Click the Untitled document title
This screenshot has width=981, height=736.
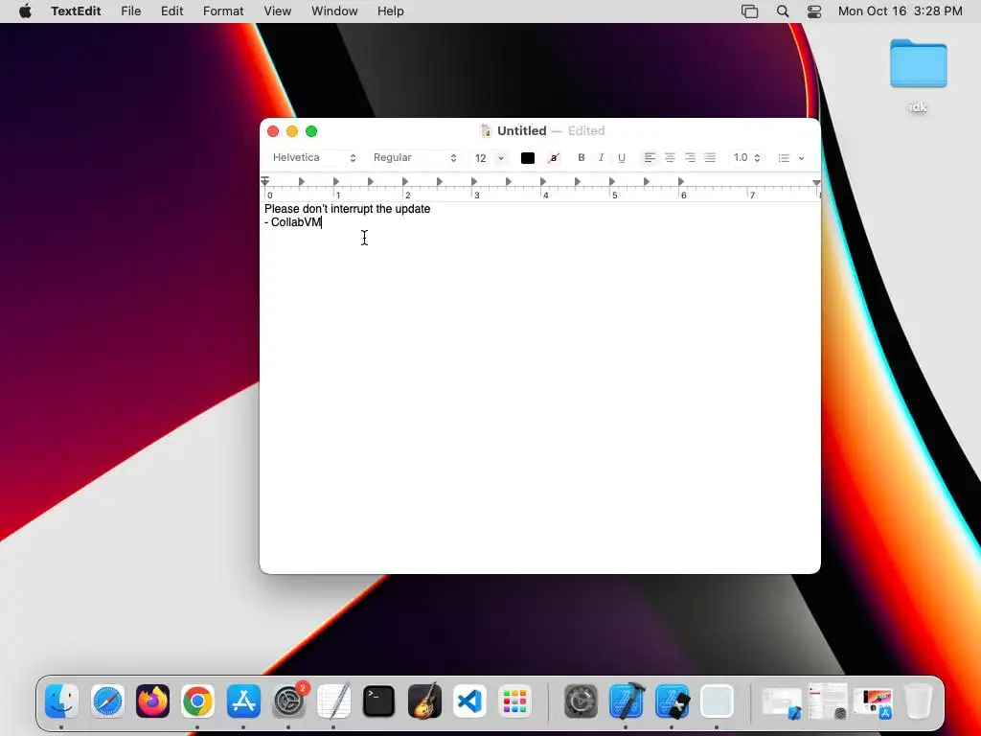522,130
